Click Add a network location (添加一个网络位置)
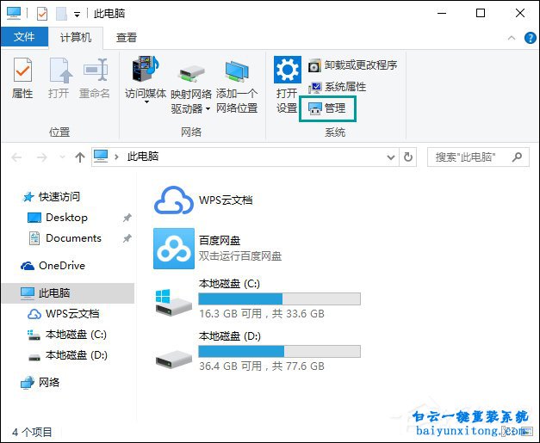The height and width of the screenshot is (443, 540). (x=237, y=87)
